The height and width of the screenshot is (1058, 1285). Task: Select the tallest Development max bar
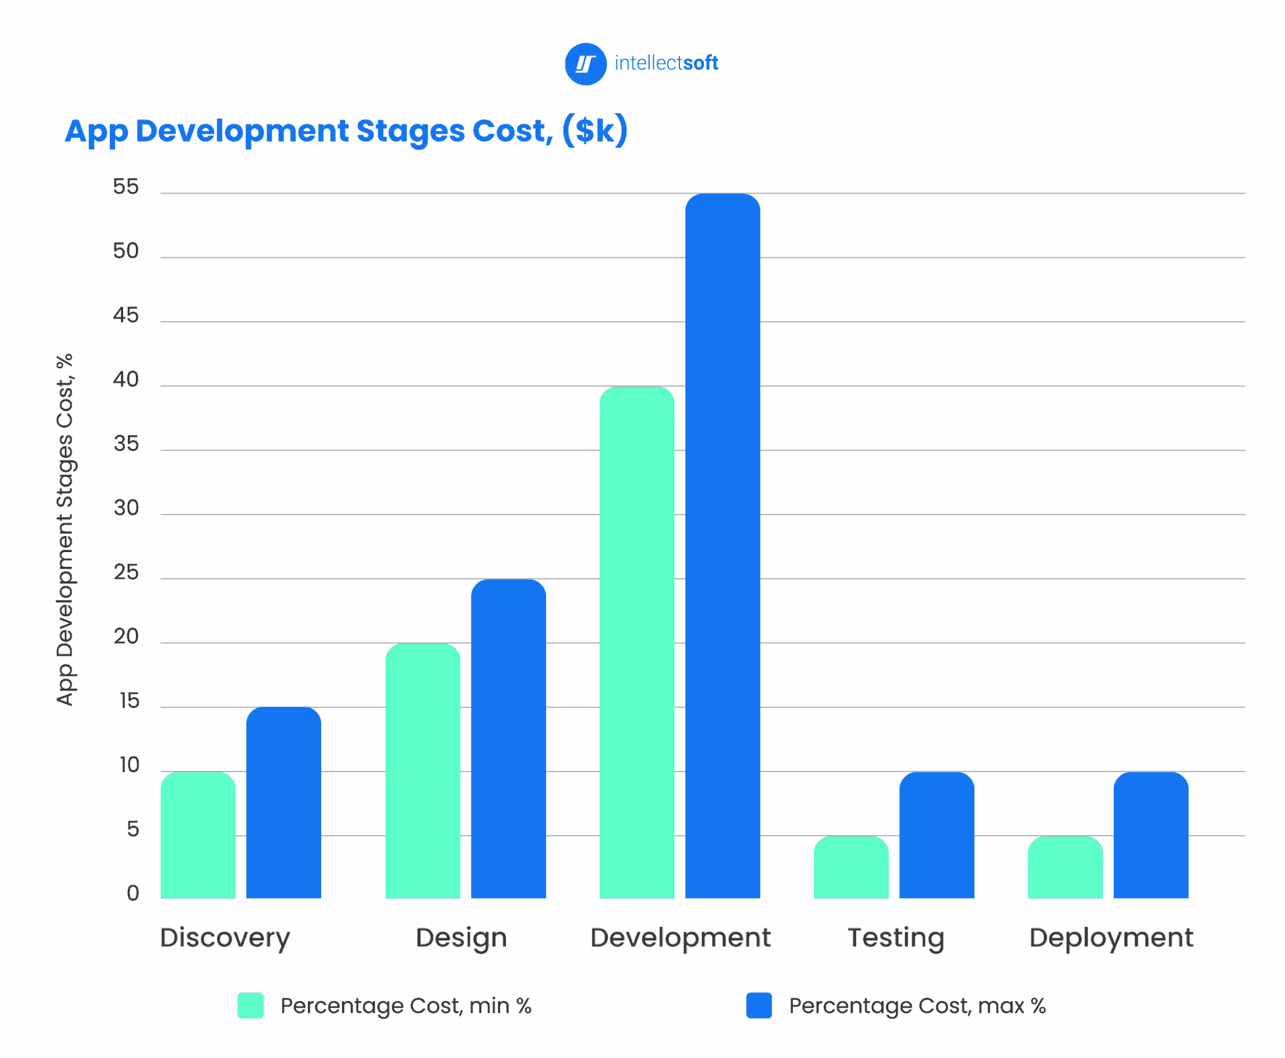click(x=723, y=535)
